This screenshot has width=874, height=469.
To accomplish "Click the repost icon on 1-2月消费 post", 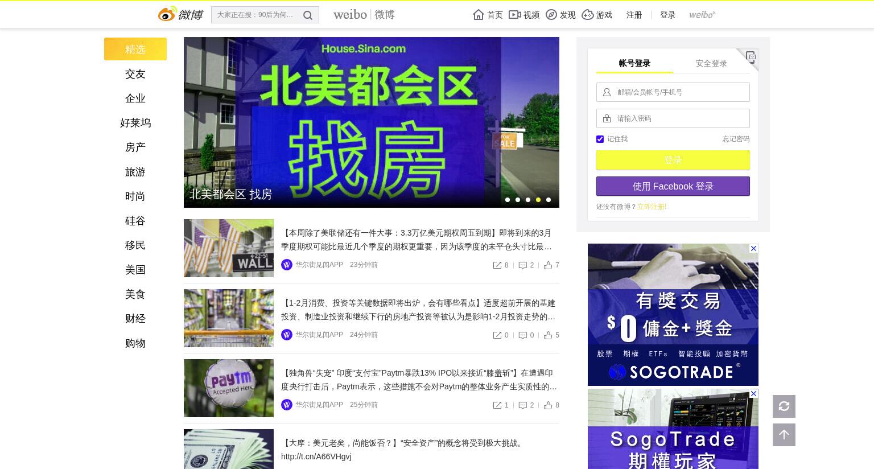I will pos(497,335).
